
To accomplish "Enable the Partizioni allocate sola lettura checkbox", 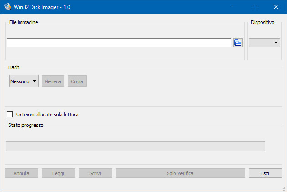I will (x=10, y=115).
